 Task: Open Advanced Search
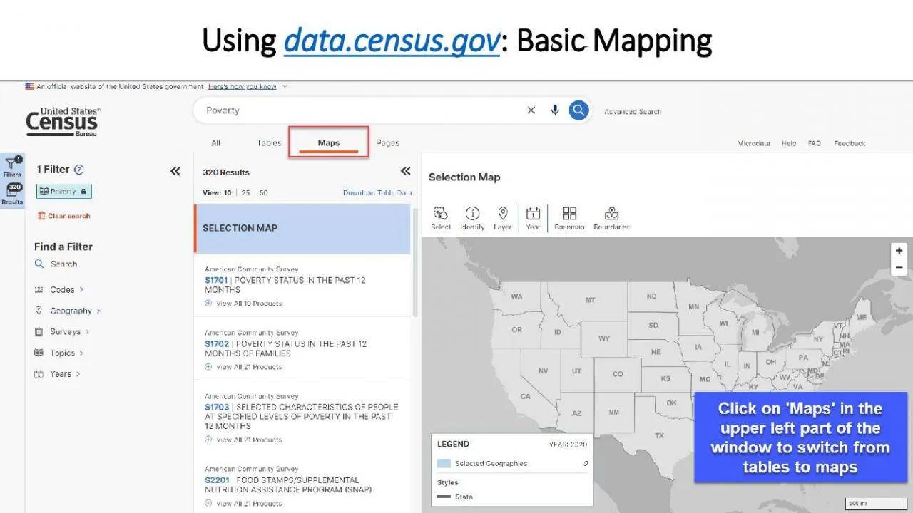point(633,112)
